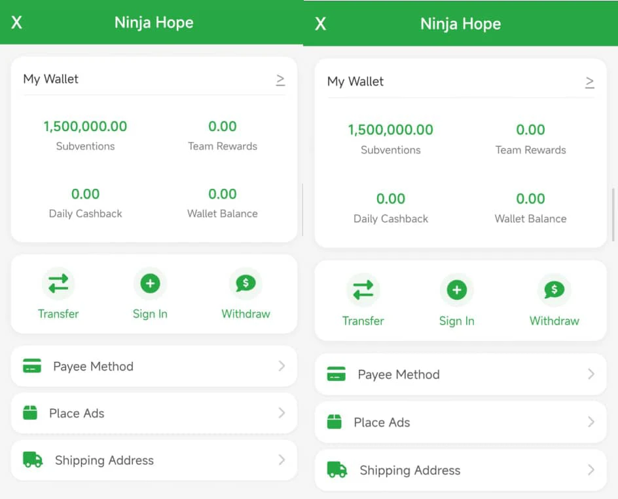The image size is (618, 499).
Task: Select the Ninja Hope title bar
Action: tap(154, 22)
